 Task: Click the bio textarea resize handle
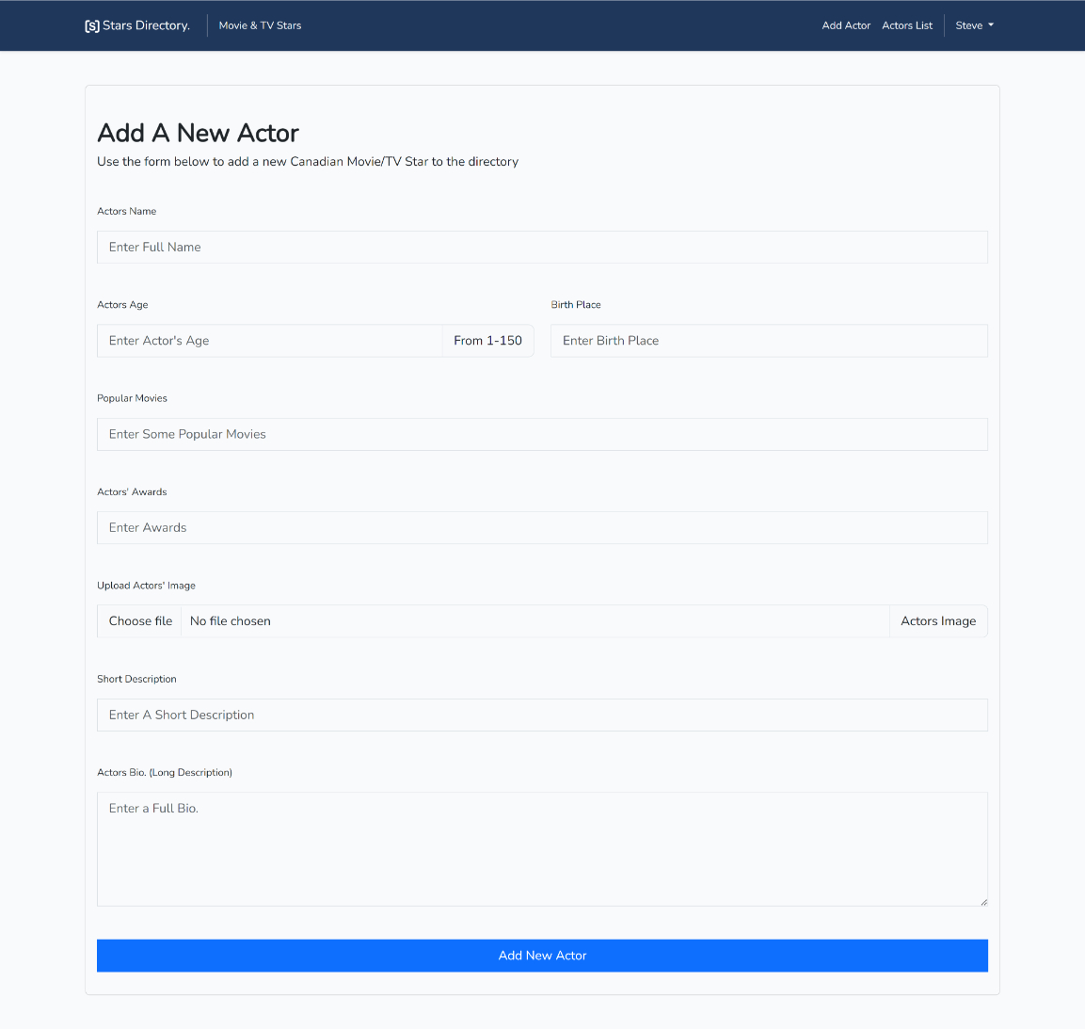pos(983,903)
